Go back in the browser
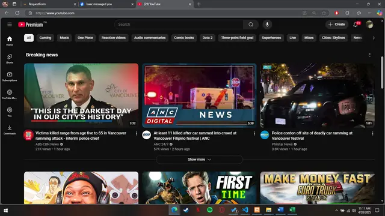This screenshot has width=385, height=216. point(7,13)
